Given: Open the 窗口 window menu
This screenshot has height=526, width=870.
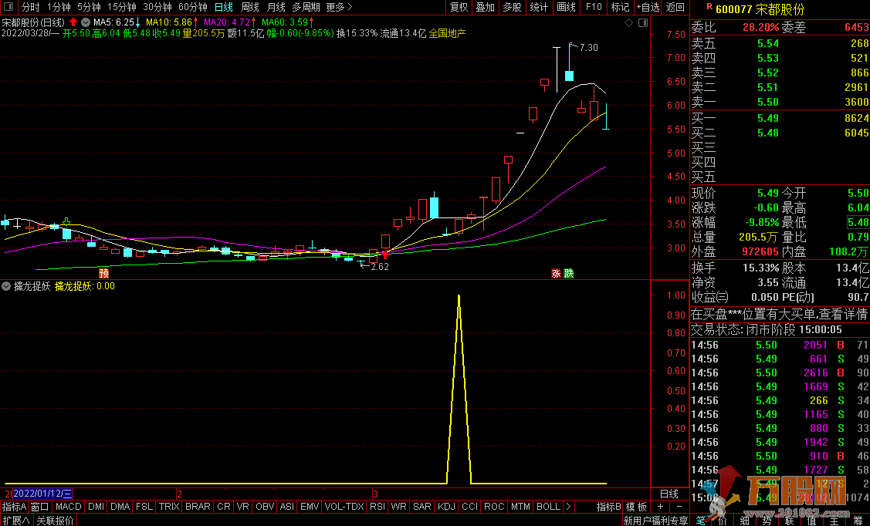Looking at the screenshot, I should click(40, 507).
